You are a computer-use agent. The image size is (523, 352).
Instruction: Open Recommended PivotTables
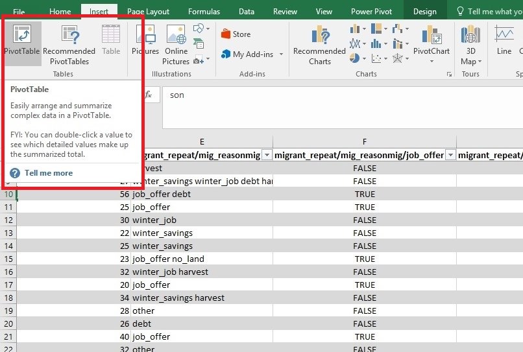pos(69,44)
